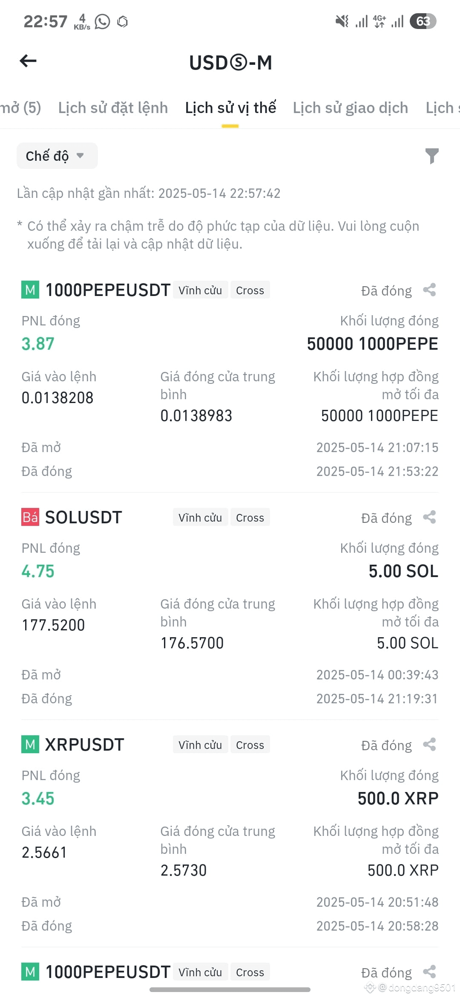Switch to Lịch sử đặt lệnh tab
460x998 pixels.
[113, 108]
